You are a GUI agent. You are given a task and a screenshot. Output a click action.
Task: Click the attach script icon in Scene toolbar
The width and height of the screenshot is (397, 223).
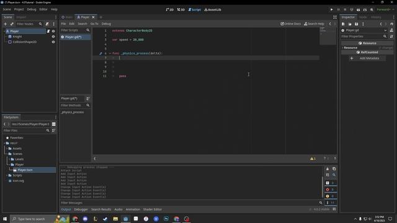coord(47,24)
